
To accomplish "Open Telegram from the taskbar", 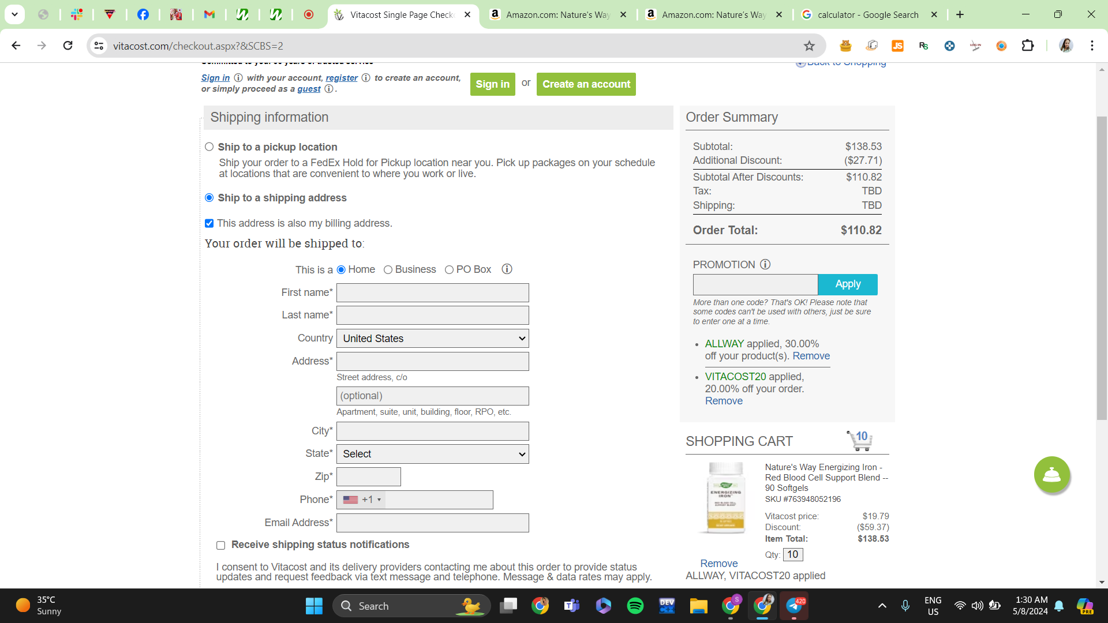I will (795, 606).
